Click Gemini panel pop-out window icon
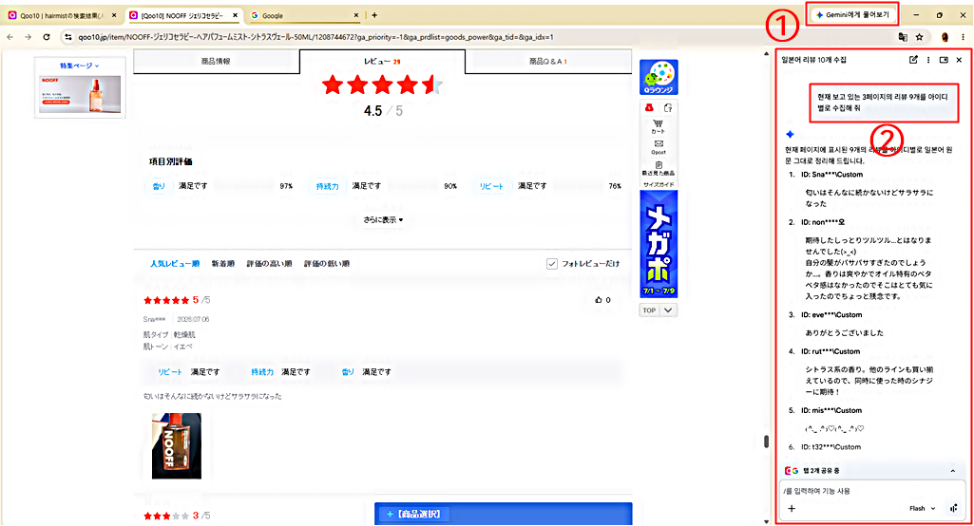This screenshot has width=974, height=526. [944, 60]
